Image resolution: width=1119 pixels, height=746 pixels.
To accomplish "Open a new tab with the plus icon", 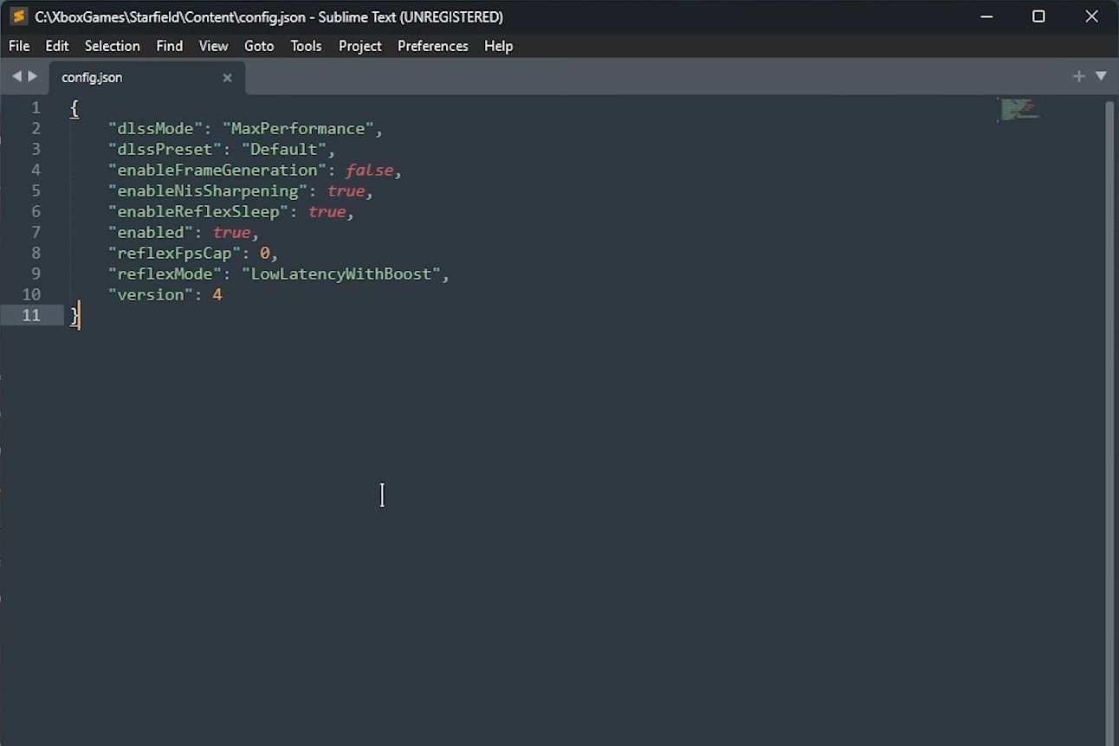I will [x=1079, y=76].
